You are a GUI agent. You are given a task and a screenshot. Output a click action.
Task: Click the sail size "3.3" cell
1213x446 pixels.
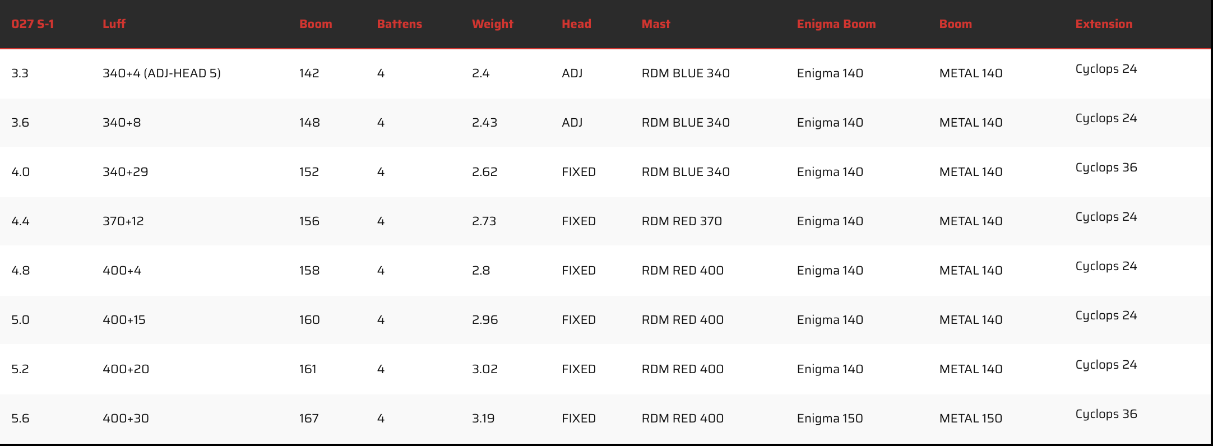[x=20, y=73]
